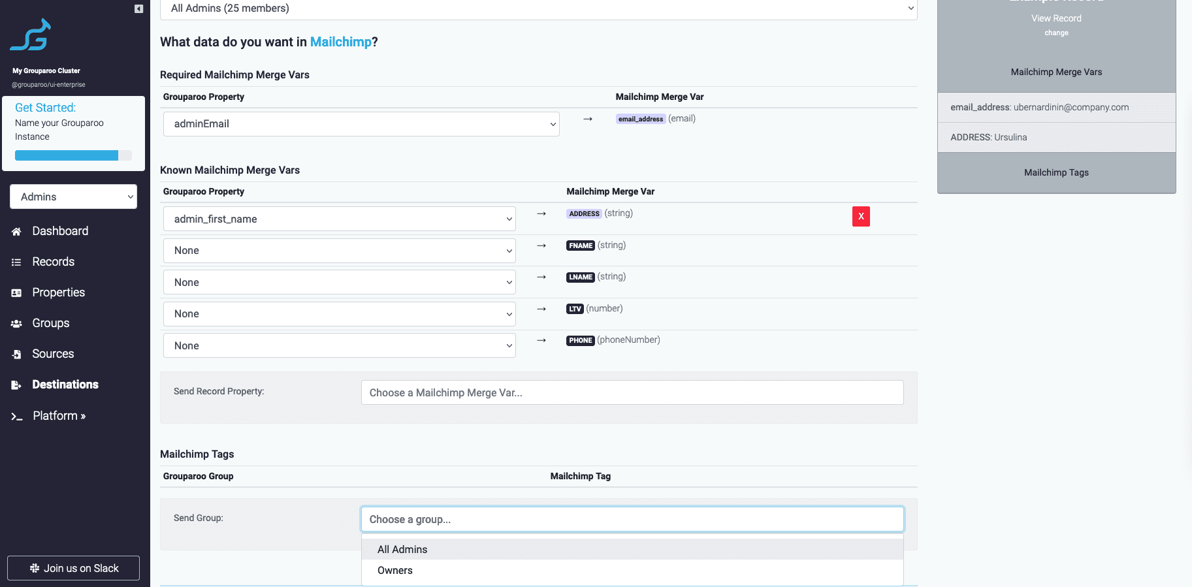The width and height of the screenshot is (1192, 587).
Task: Click the Sources import icon
Action: coord(17,354)
